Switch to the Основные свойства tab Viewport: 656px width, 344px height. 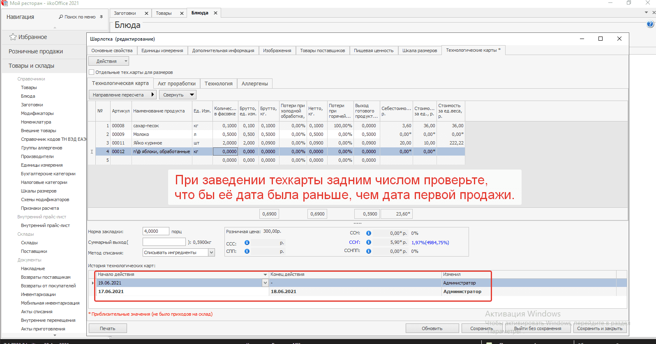pos(112,50)
